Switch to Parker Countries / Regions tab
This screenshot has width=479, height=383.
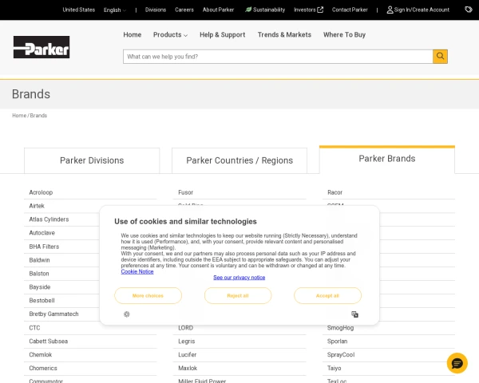tap(239, 160)
